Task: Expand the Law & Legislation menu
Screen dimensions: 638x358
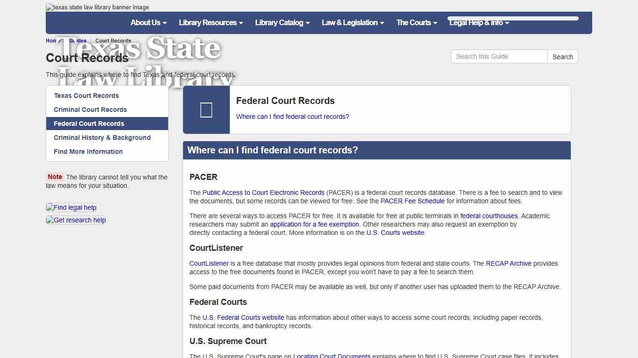Action: pyautogui.click(x=353, y=22)
